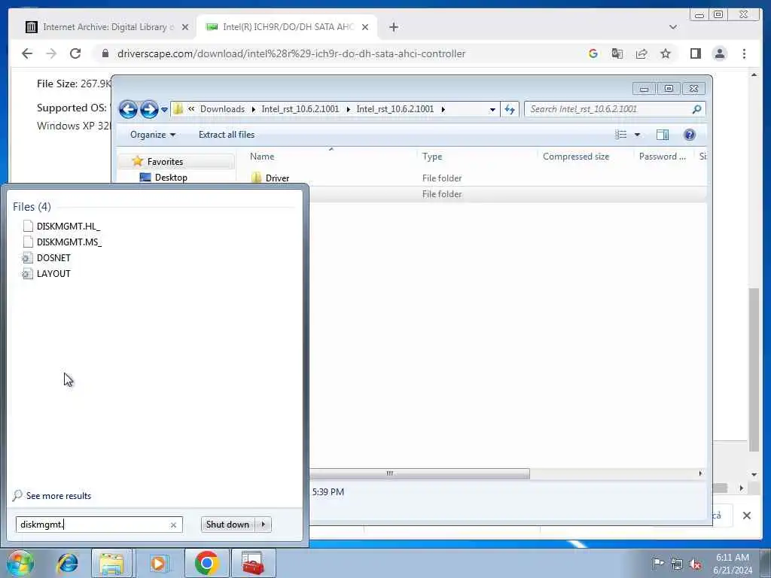Expand shut down options arrow
This screenshot has width=771, height=578.
click(x=264, y=525)
